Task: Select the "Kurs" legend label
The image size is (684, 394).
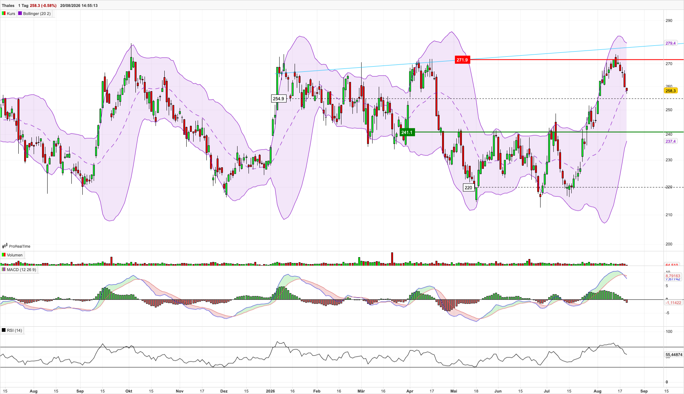Action: click(11, 14)
